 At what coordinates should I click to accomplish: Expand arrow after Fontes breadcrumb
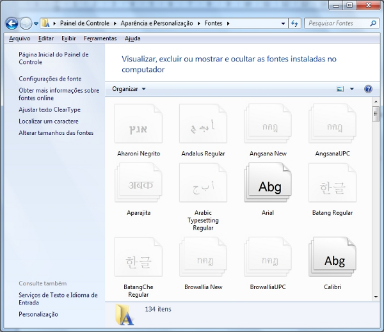[228, 24]
